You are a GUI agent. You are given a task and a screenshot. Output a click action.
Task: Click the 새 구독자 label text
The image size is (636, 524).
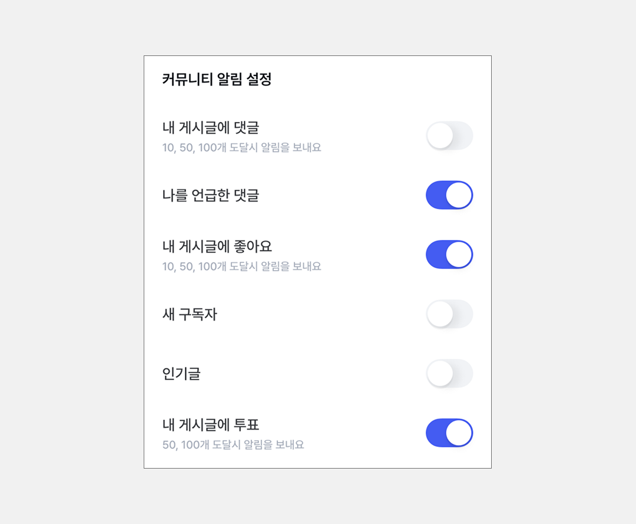tap(190, 315)
